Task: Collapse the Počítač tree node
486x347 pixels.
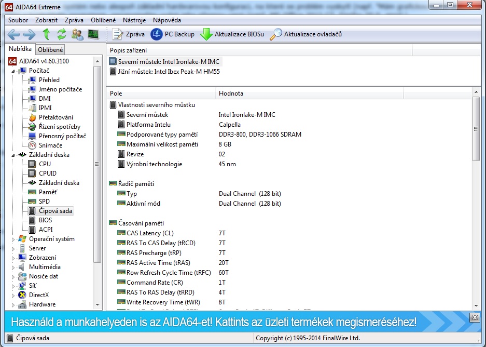Action: point(13,71)
